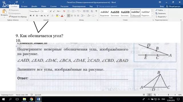Toggle bold (Ж) formatting
The height and width of the screenshot is (102, 183).
click(x=31, y=16)
